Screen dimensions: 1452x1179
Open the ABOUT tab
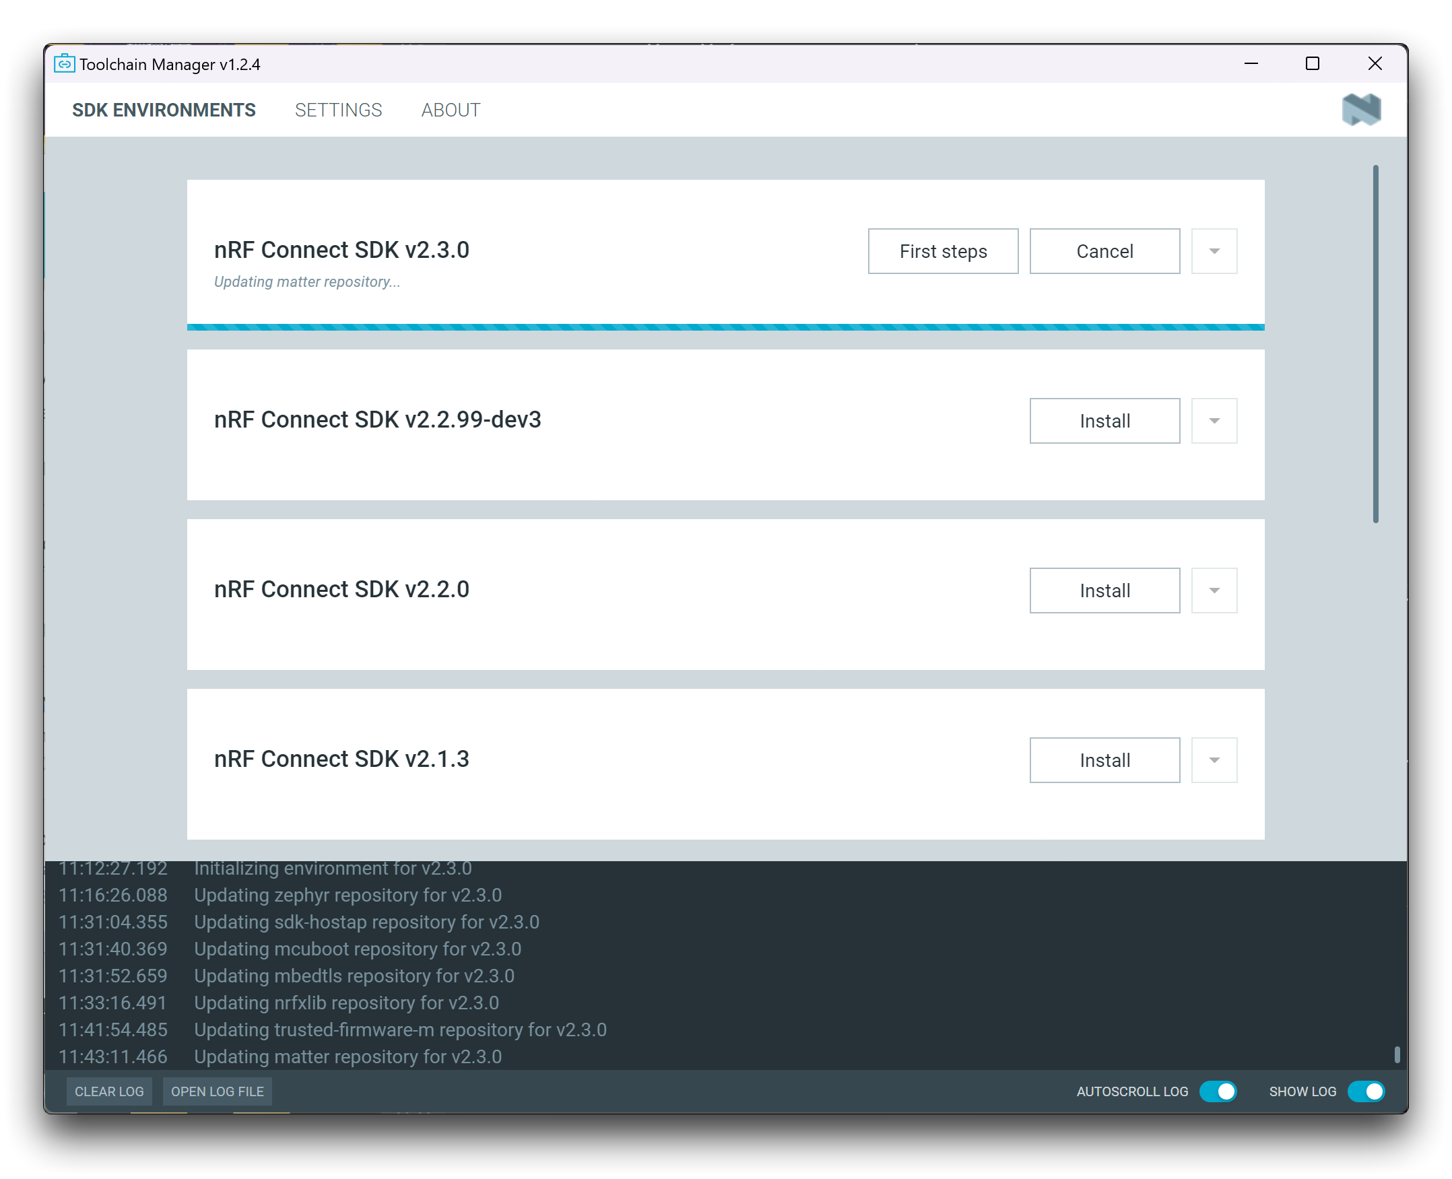point(451,110)
